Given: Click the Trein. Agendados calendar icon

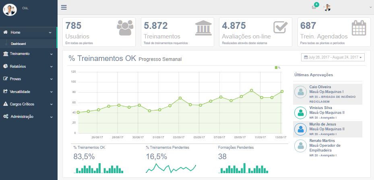Looking at the screenshot, I should (359, 28).
